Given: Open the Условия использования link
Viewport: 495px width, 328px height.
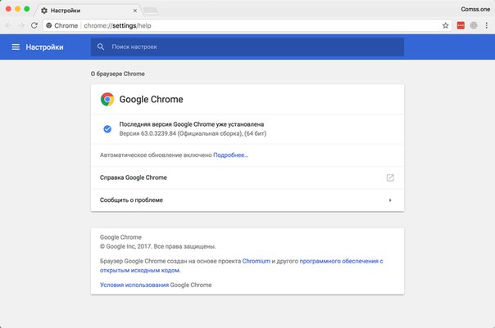Looking at the screenshot, I should click(134, 285).
